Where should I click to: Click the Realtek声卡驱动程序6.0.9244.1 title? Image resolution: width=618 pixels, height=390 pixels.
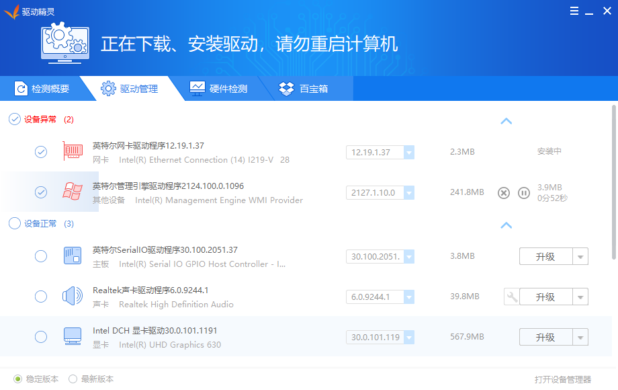[x=150, y=290]
